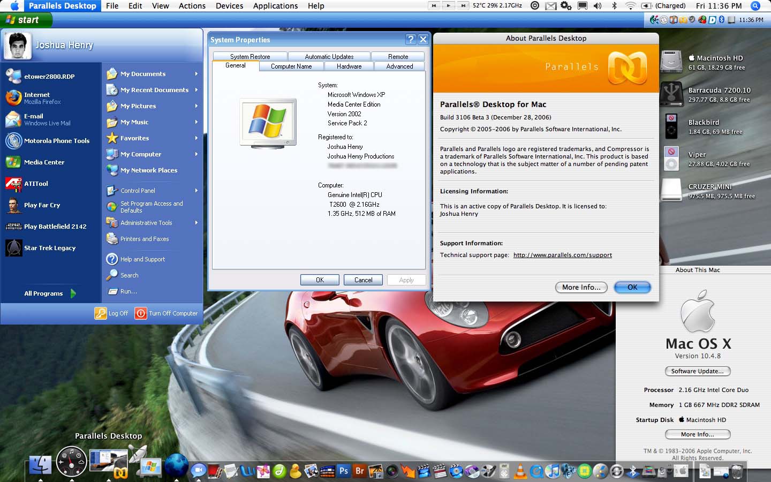771x482 pixels.
Task: Expand the My Pictures submenu arrow
Action: [196, 106]
